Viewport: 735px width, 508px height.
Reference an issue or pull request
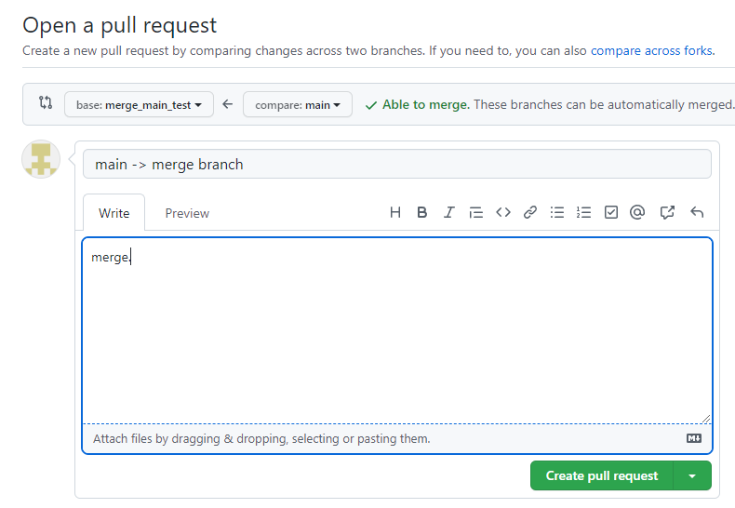pos(667,213)
